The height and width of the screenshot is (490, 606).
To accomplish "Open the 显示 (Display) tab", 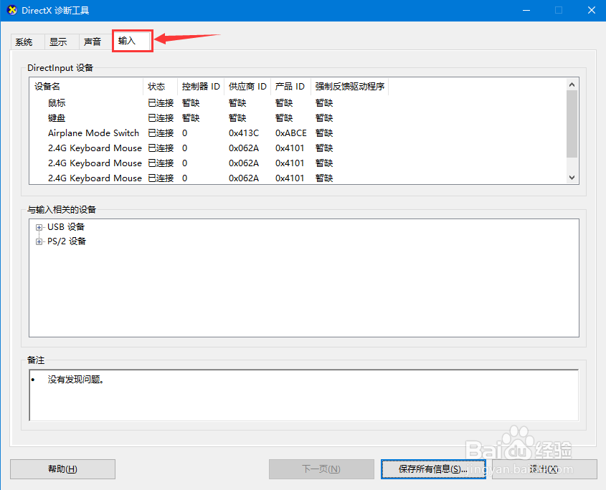I will [x=60, y=42].
